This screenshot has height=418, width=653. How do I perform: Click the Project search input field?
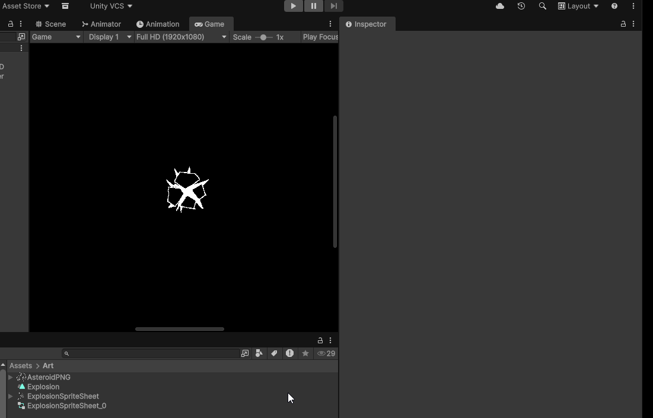click(x=151, y=353)
